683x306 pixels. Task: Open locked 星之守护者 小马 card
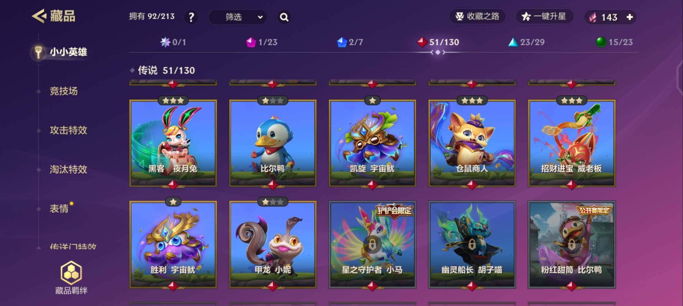pyautogui.click(x=372, y=245)
